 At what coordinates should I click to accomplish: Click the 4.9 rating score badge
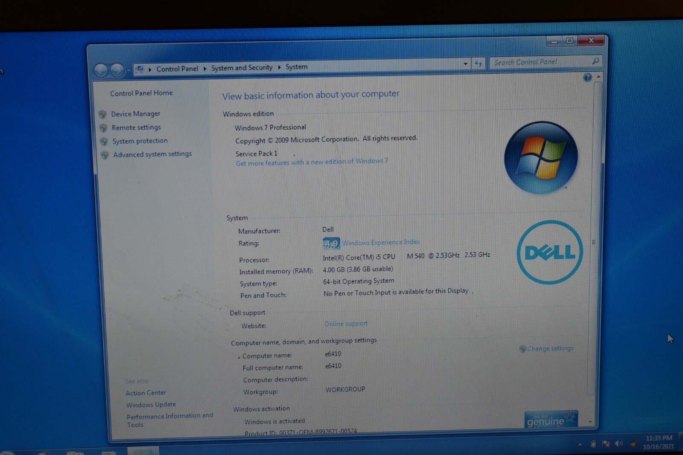pyautogui.click(x=331, y=243)
